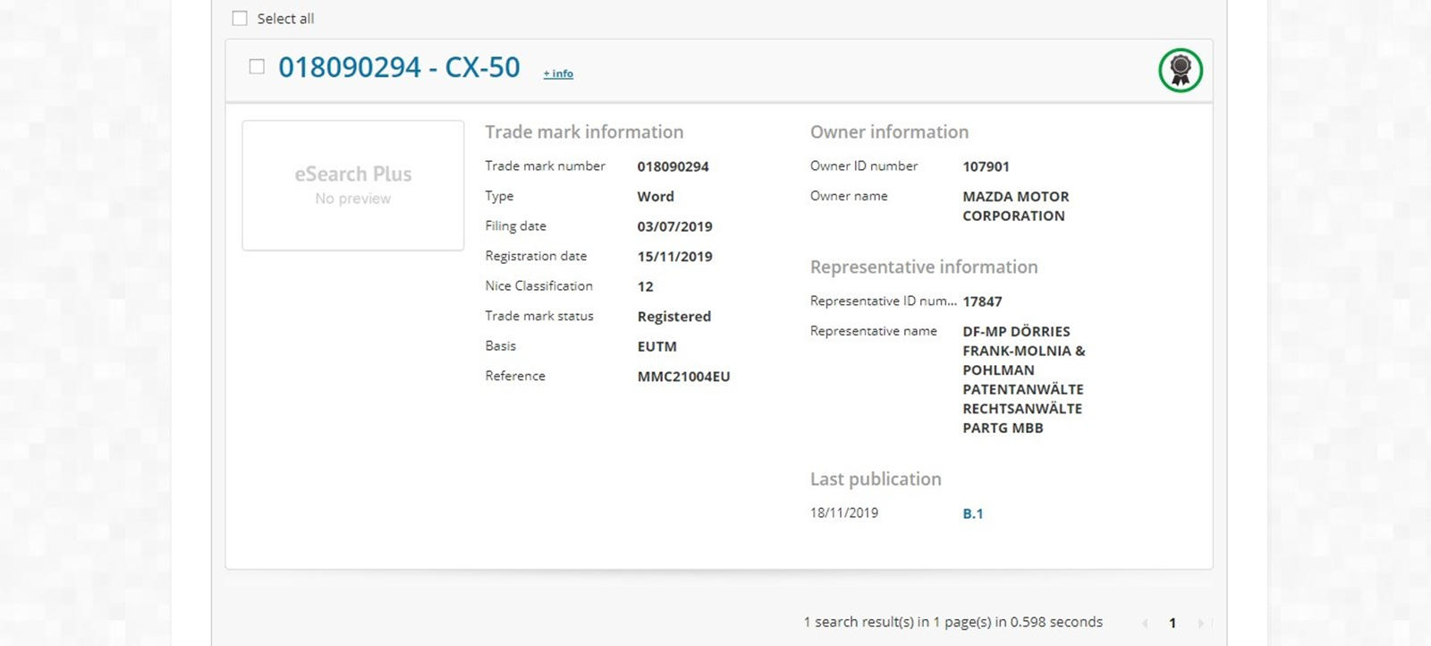The width and height of the screenshot is (1431, 646).
Task: Go to next results page arrow
Action: click(x=1200, y=623)
